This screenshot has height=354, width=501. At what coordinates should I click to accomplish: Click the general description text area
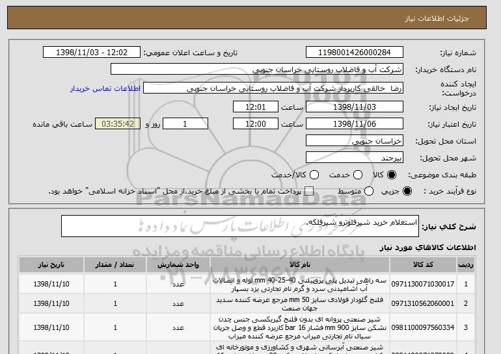click(x=240, y=226)
